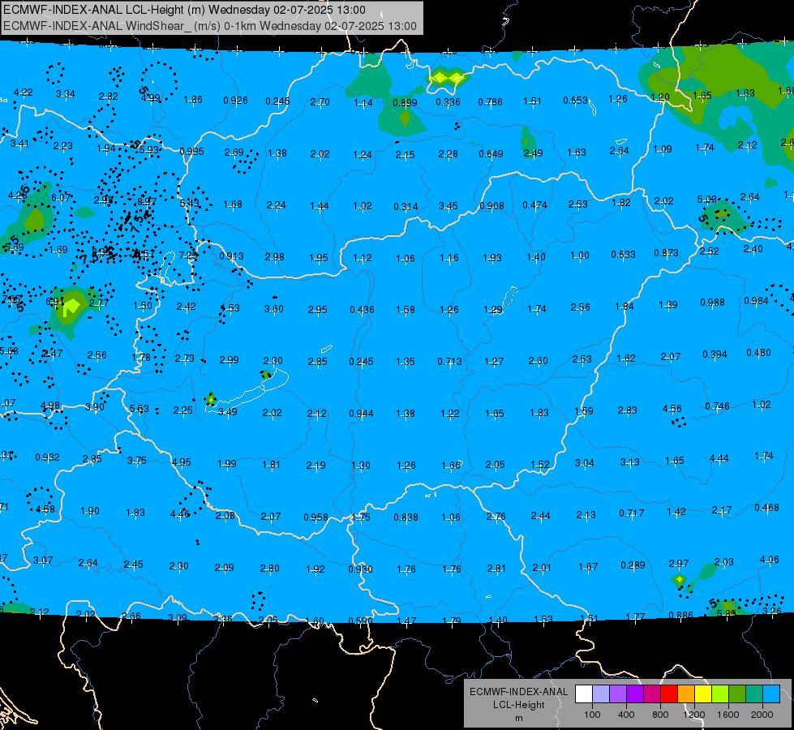Pick the red swatch in the legend
The height and width of the screenshot is (730, 794).
[x=669, y=693]
